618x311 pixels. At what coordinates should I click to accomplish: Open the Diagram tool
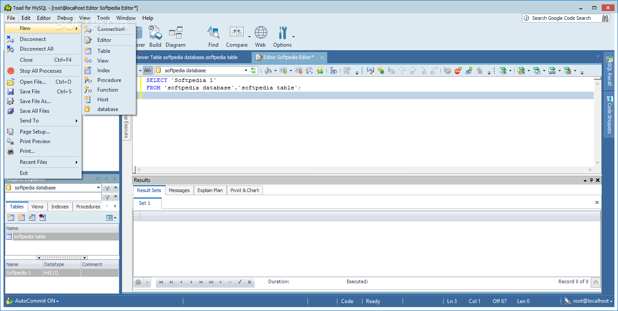click(175, 37)
